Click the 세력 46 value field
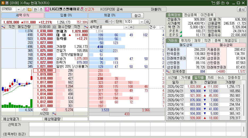This screenshot has height=138, width=248. pyautogui.click(x=103, y=22)
